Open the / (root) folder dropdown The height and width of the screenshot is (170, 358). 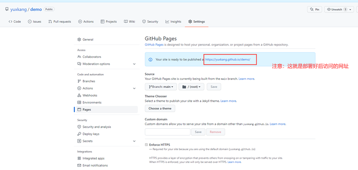tap(191, 87)
